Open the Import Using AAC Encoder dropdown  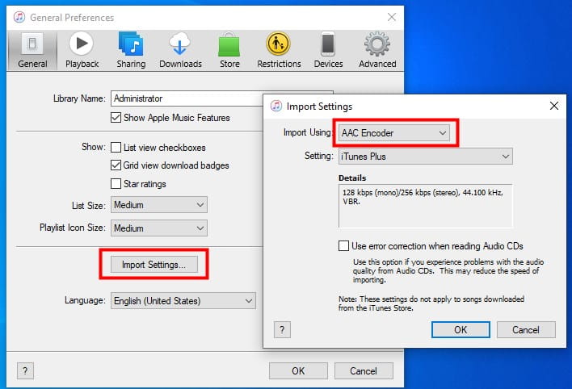tap(394, 133)
